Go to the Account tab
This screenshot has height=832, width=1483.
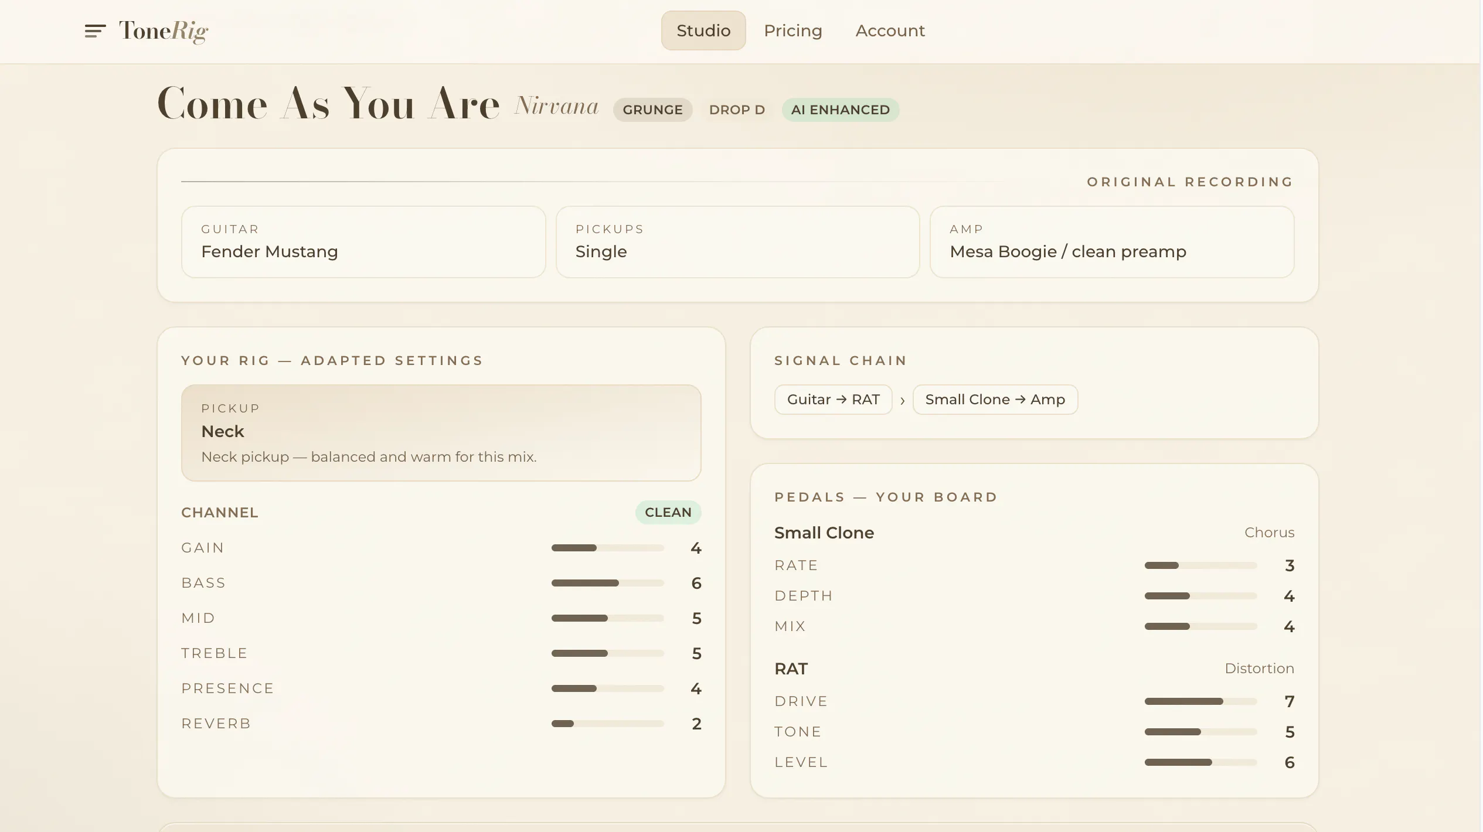click(x=890, y=30)
